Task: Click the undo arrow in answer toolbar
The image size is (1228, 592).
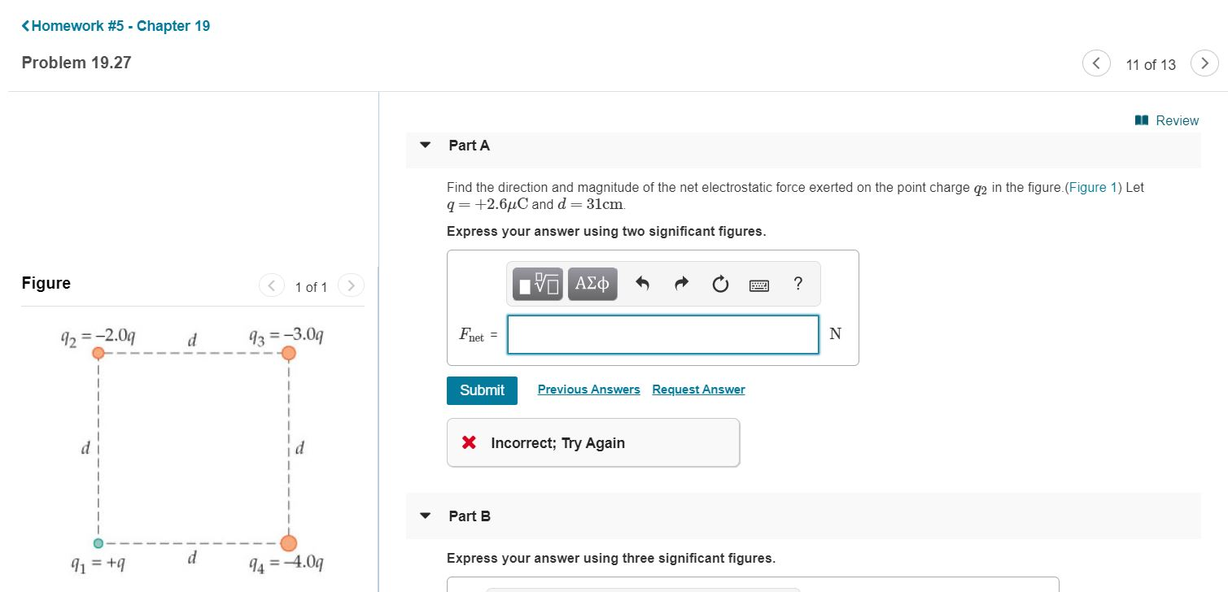Action: click(643, 284)
